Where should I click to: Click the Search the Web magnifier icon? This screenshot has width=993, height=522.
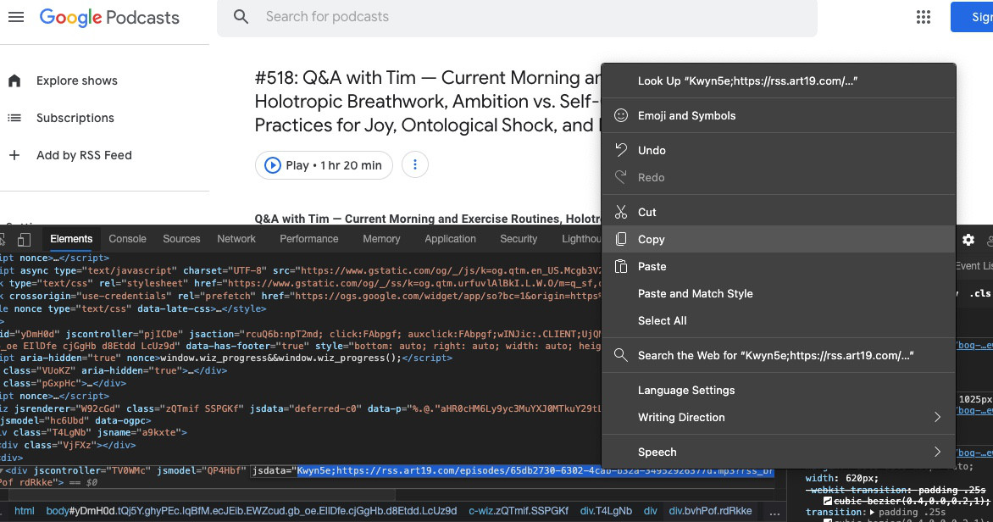click(x=621, y=355)
